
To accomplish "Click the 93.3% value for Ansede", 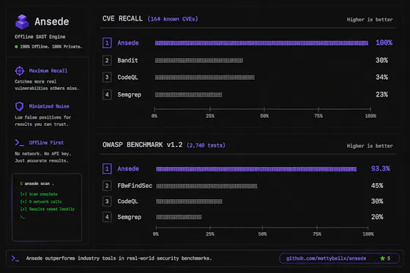I will tap(381, 168).
